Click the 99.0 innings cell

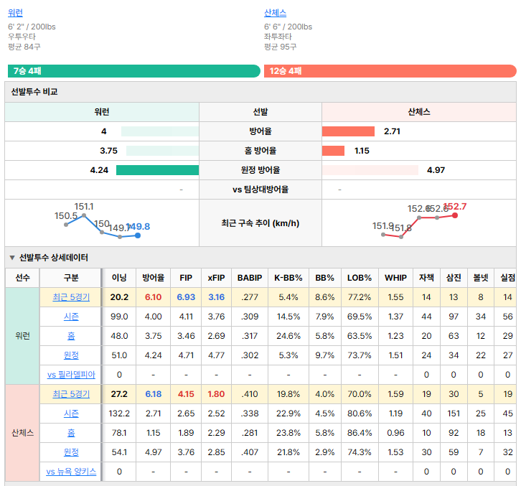click(x=119, y=317)
